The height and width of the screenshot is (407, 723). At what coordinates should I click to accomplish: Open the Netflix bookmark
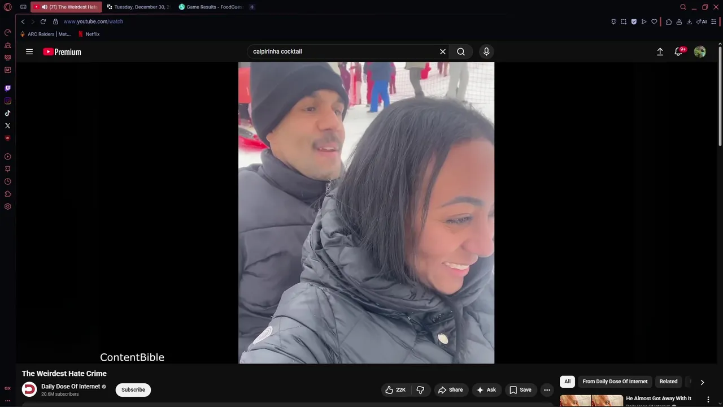pyautogui.click(x=89, y=34)
